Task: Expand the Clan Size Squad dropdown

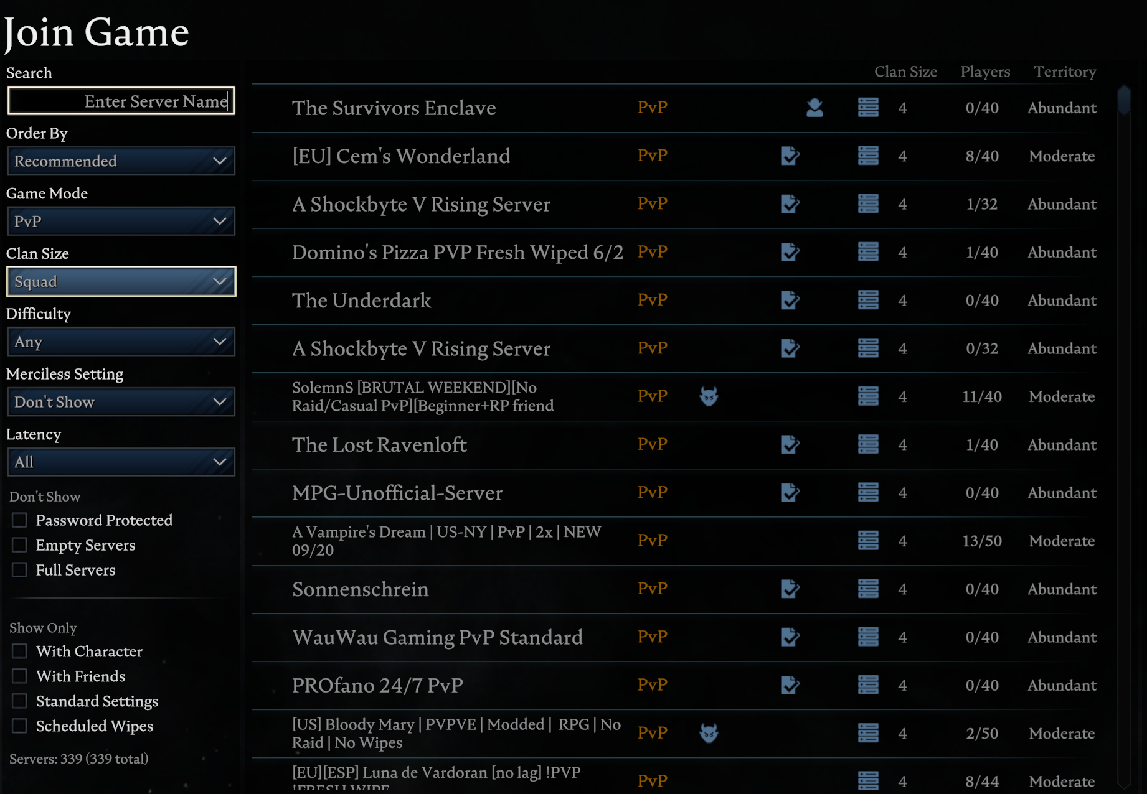Action: pos(121,282)
